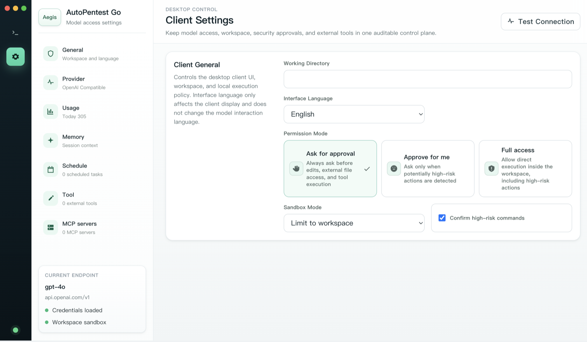587x342 pixels.
Task: Click the hand icon in Ask for approval
Action: coord(296,168)
